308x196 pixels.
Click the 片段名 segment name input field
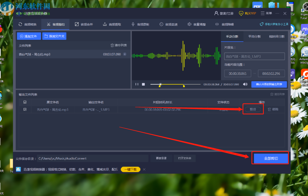(x=254, y=56)
